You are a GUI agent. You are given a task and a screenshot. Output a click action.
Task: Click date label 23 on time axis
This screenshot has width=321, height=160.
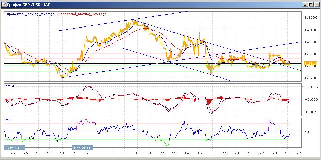(275, 153)
